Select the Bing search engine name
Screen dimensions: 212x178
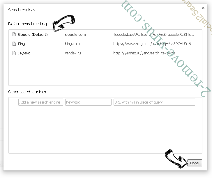(22, 44)
